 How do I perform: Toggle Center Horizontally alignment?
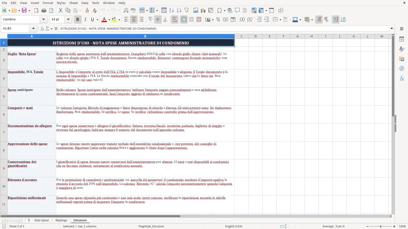pos(134,20)
